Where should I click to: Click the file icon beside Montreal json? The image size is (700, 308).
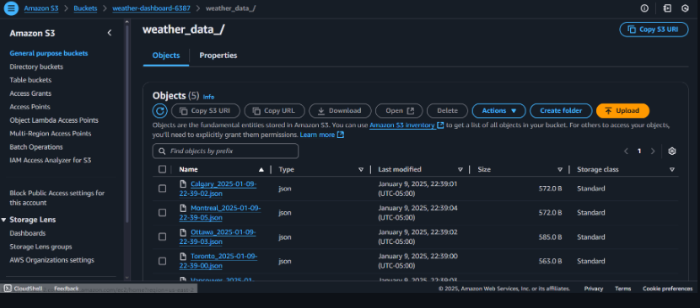pos(182,208)
